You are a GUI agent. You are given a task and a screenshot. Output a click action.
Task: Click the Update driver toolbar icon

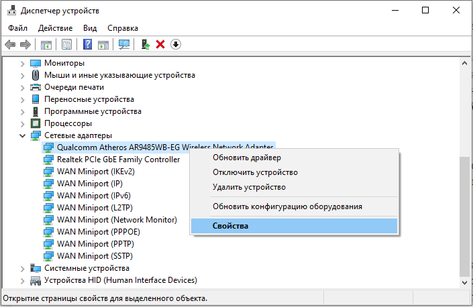(146, 45)
